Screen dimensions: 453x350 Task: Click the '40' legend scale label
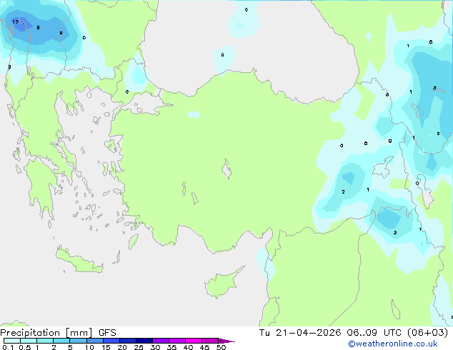coord(188,347)
